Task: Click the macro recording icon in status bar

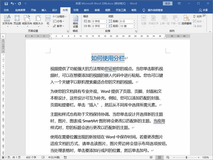Action: 65,157
